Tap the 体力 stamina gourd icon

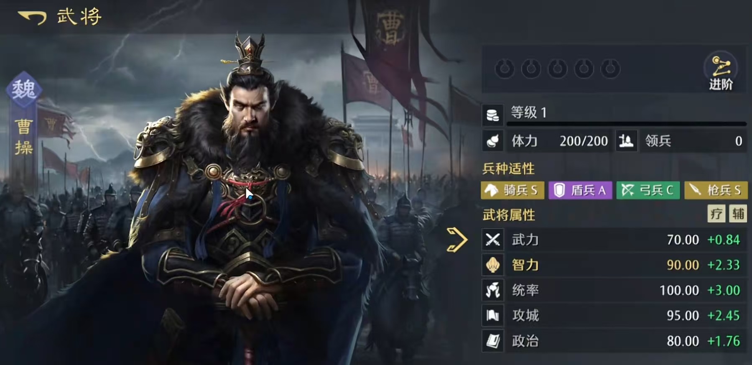[x=492, y=141]
